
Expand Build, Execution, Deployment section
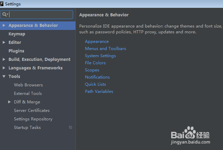point(4,59)
